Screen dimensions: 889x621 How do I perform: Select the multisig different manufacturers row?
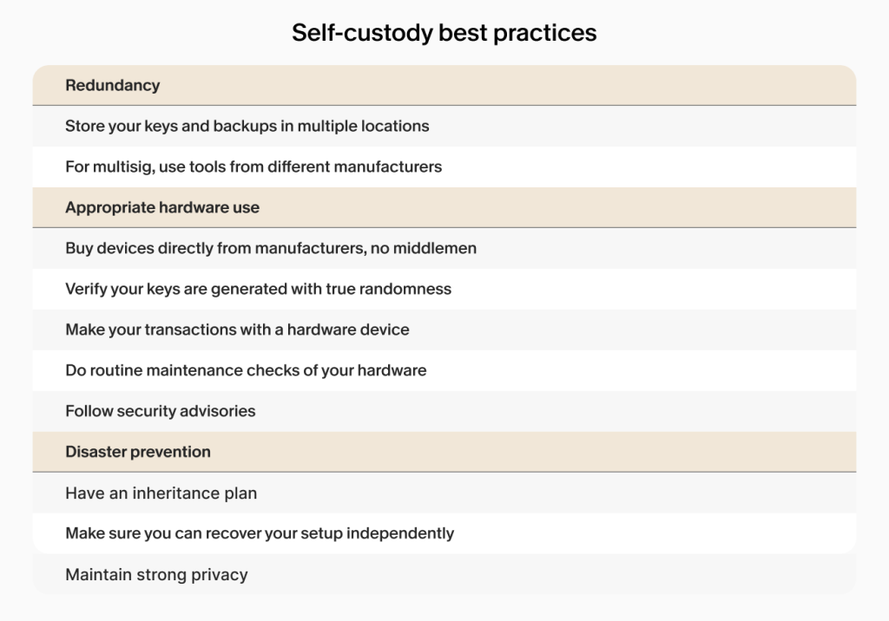coord(444,167)
